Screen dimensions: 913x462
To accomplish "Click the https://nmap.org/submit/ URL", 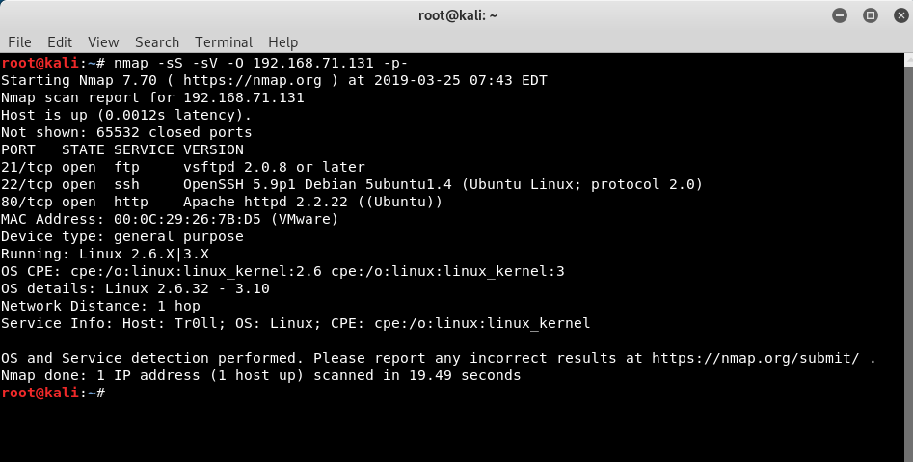I will tap(755, 358).
